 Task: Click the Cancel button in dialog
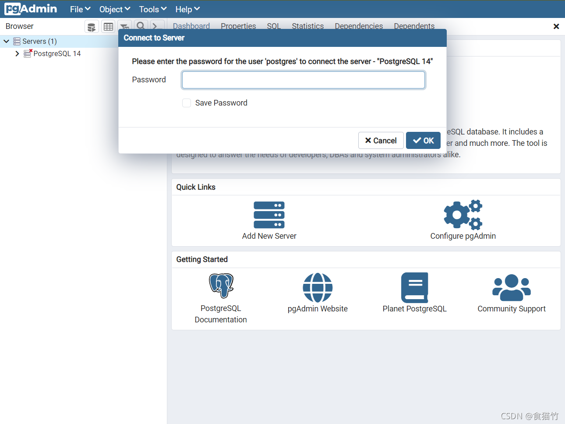381,141
